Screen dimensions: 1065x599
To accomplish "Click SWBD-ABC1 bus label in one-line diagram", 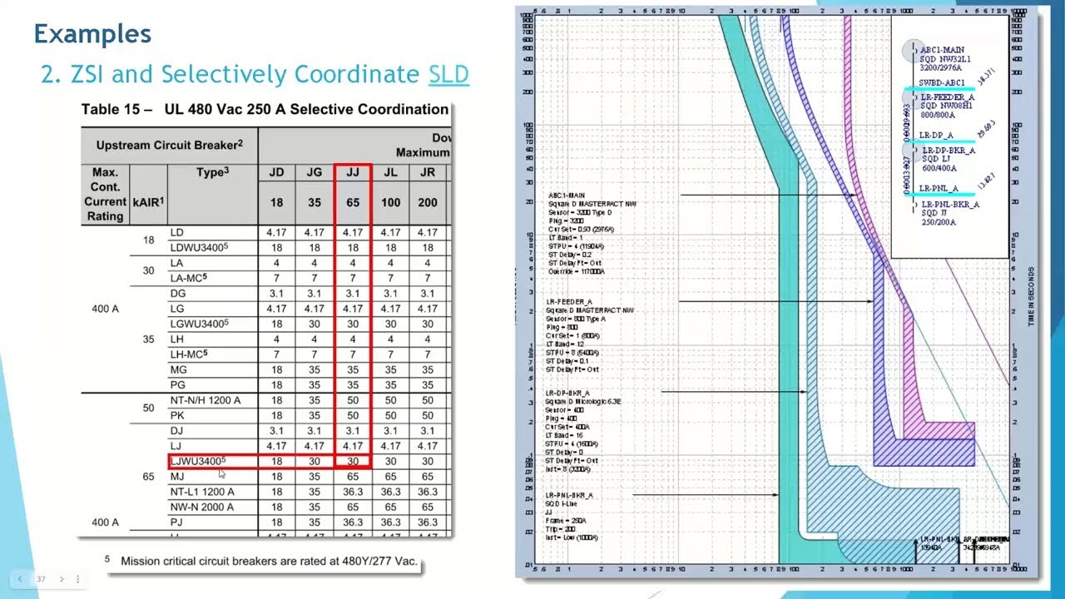I will click(942, 83).
